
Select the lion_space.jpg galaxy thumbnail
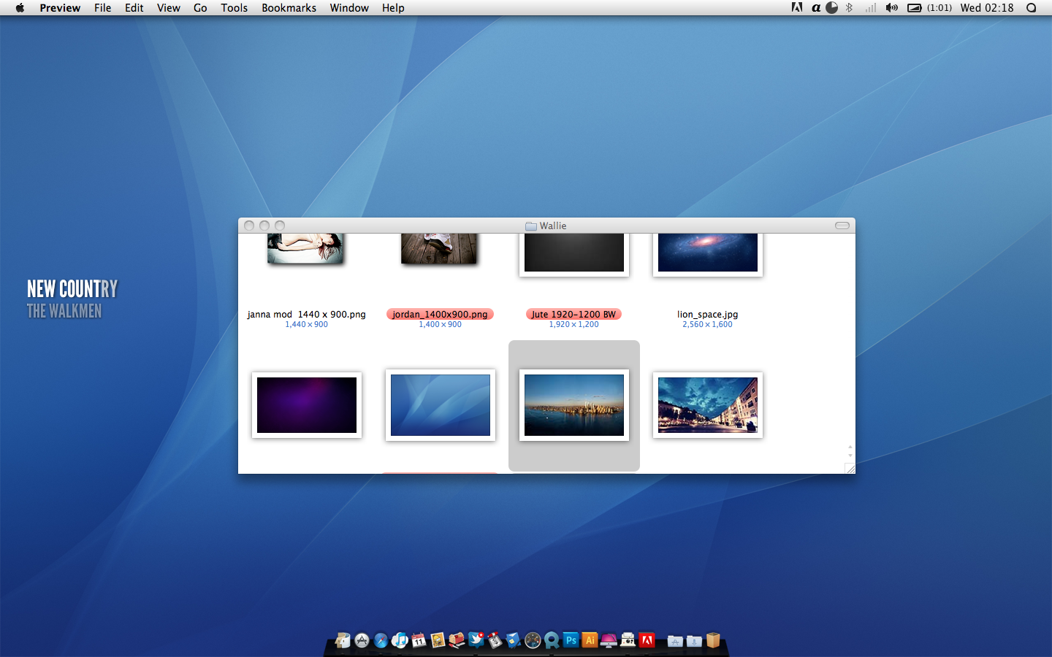[708, 255]
